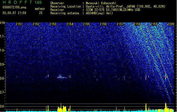Screen dimensions: 177x112
Task: Click the 1.1 kHz frequency axis label
Action: [x=2, y=36]
